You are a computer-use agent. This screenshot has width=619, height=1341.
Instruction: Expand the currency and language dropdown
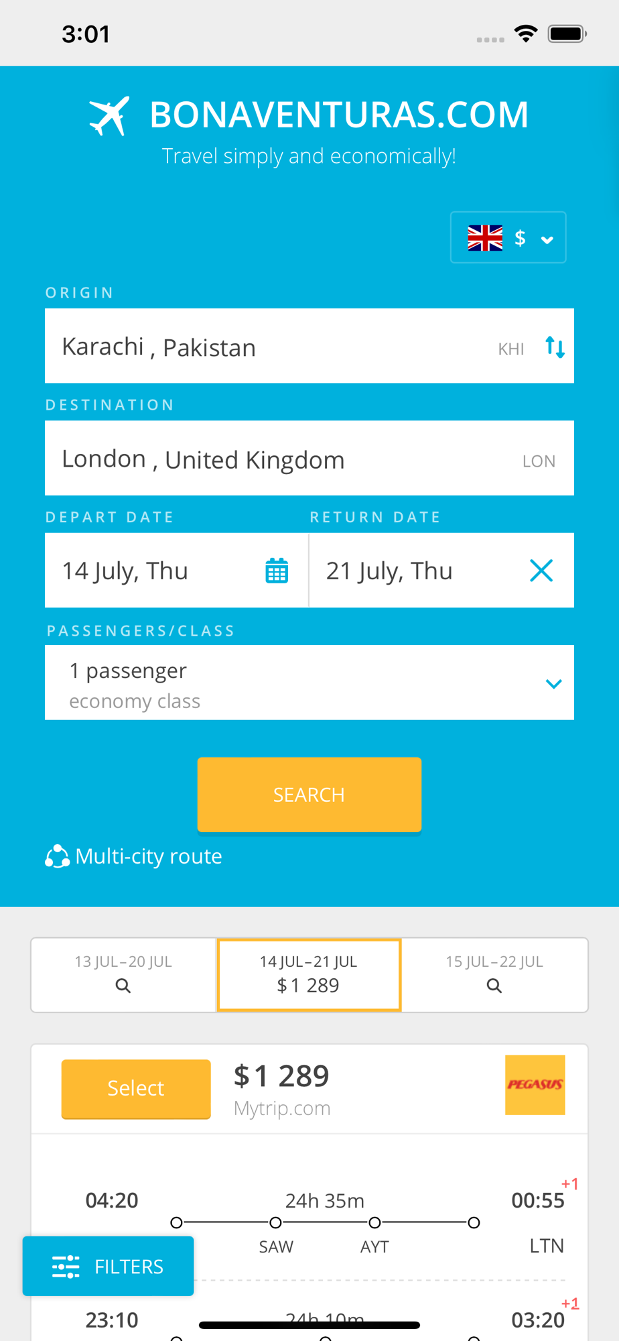click(508, 237)
